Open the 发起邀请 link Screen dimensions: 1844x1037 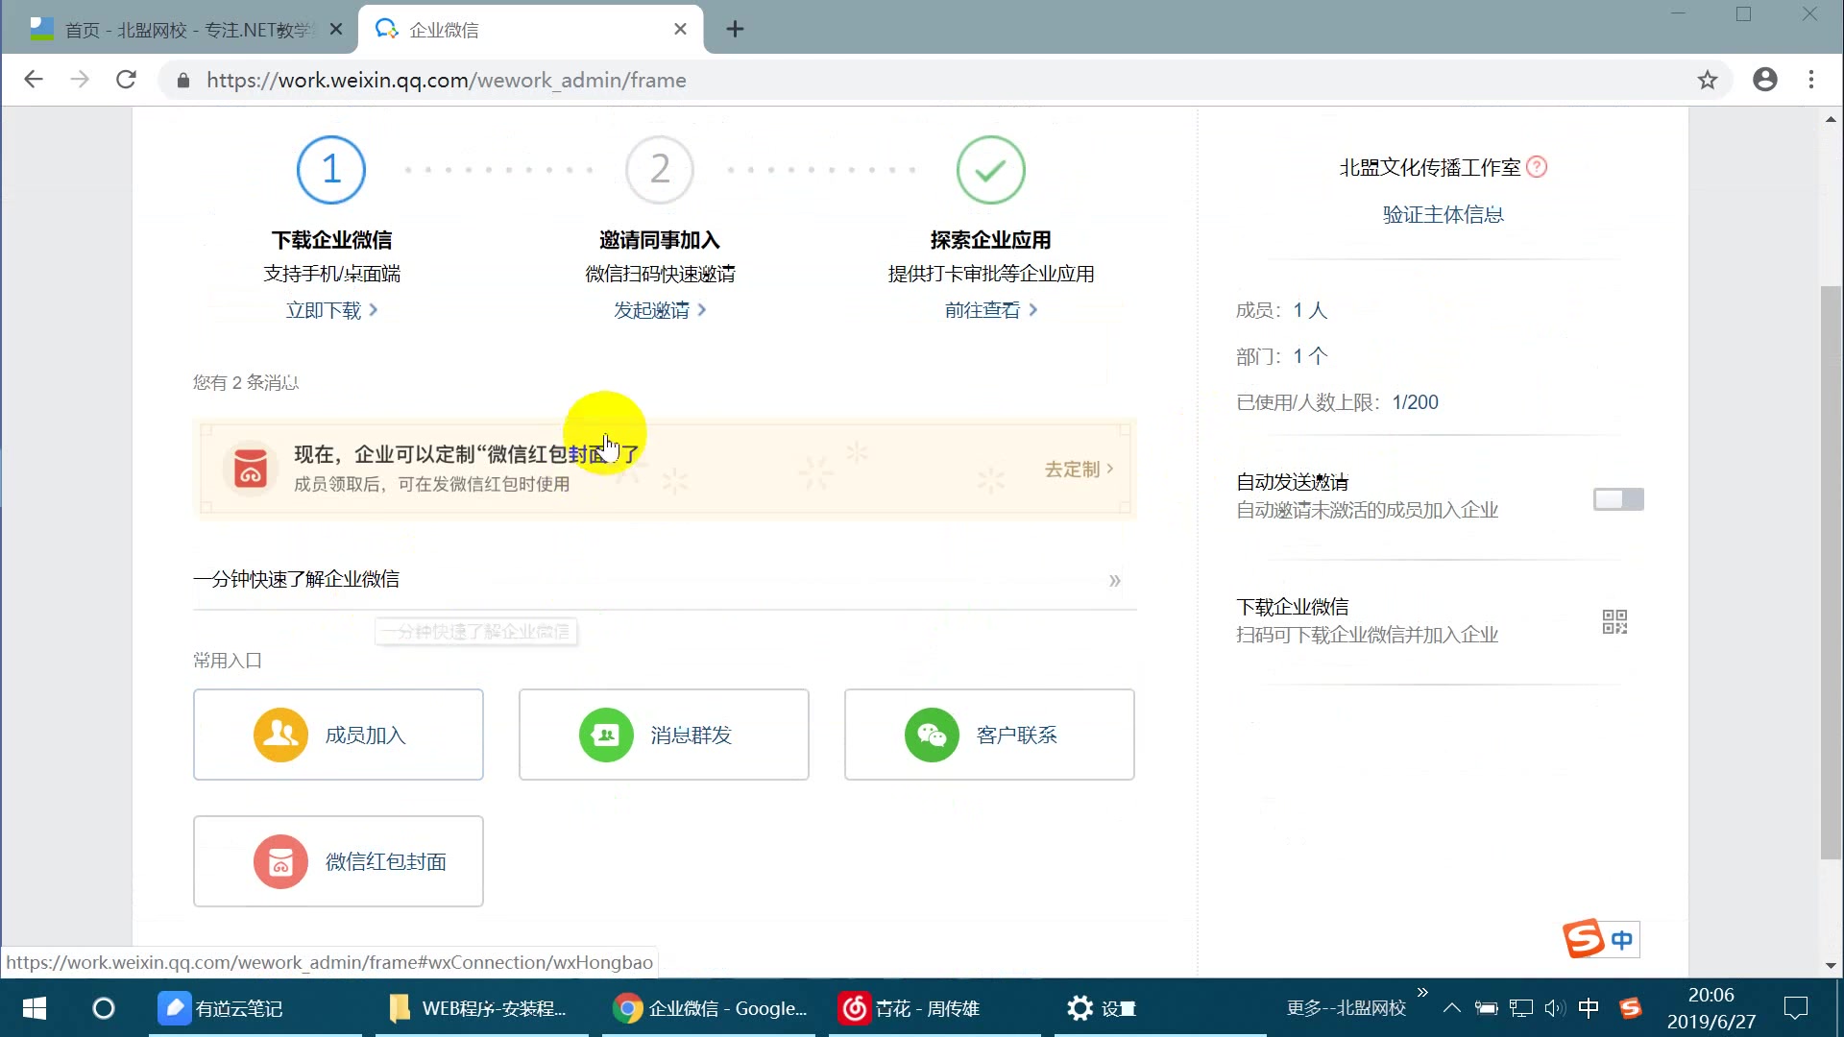pos(660,310)
